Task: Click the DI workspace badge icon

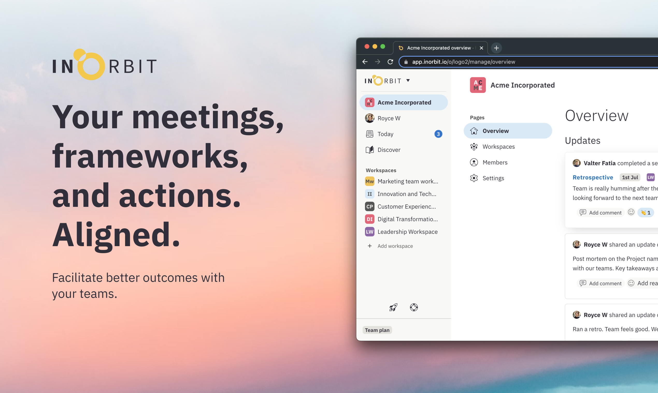Action: (x=370, y=219)
